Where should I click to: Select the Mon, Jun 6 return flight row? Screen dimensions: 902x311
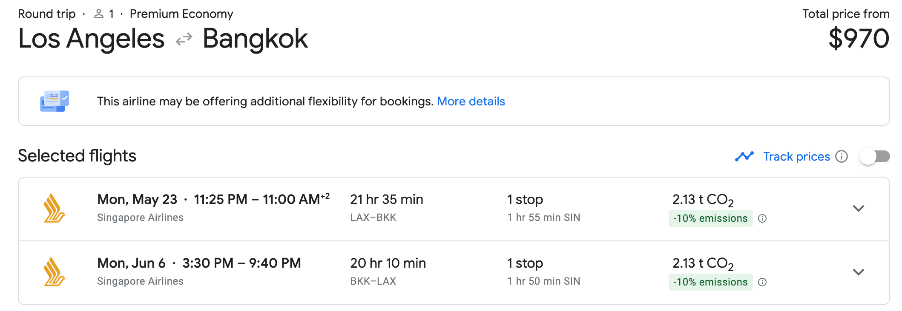(454, 273)
